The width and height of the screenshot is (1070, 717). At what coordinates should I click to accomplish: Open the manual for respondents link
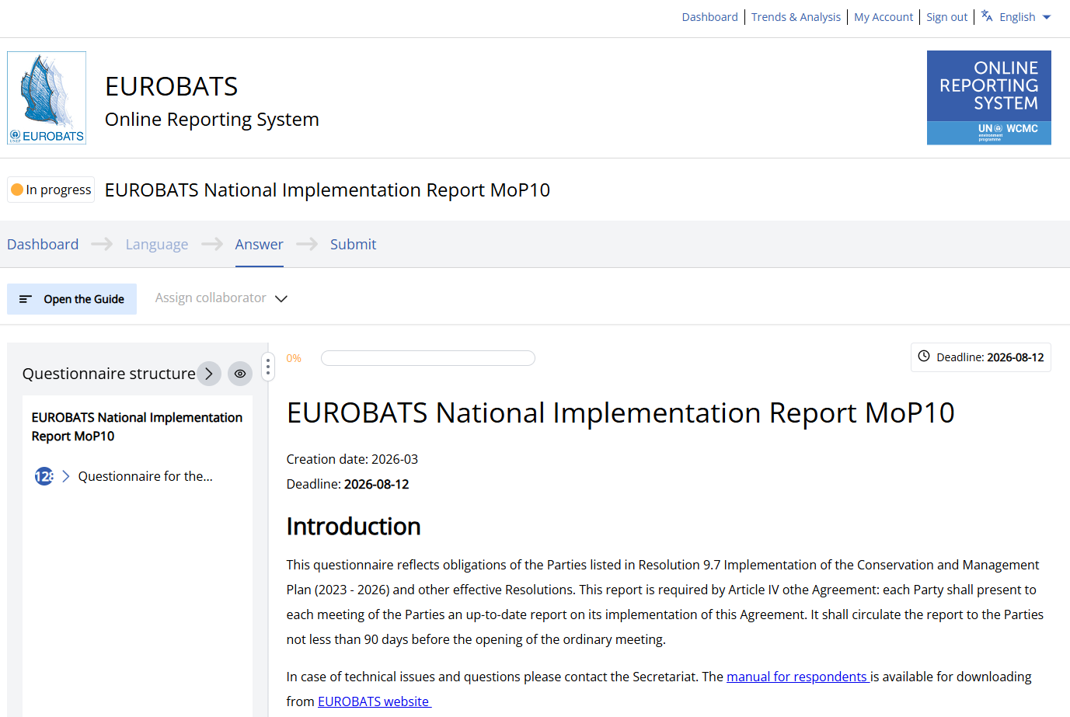[x=797, y=677]
